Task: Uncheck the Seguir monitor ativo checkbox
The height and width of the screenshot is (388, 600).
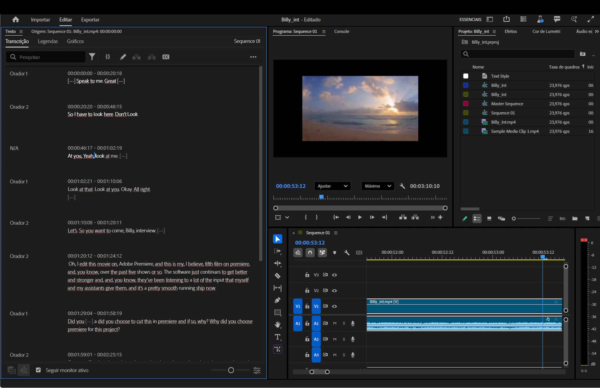Action: (x=38, y=370)
